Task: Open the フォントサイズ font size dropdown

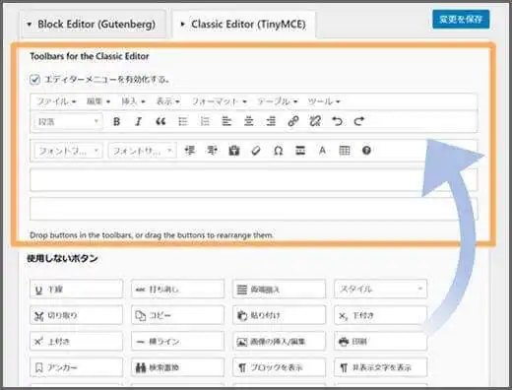Action: pos(143,151)
